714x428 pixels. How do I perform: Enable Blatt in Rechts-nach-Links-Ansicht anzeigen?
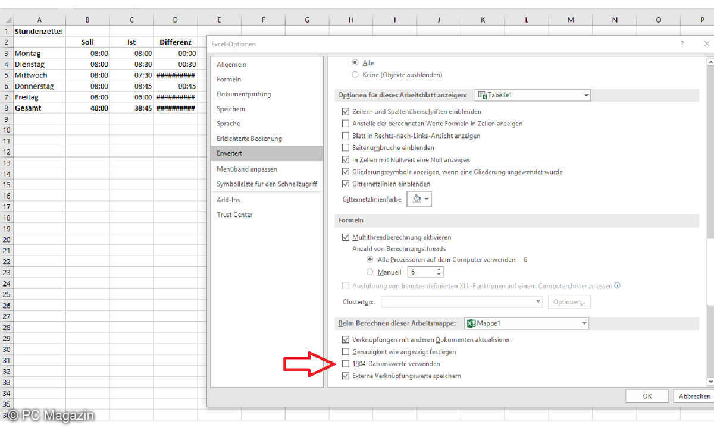[346, 136]
